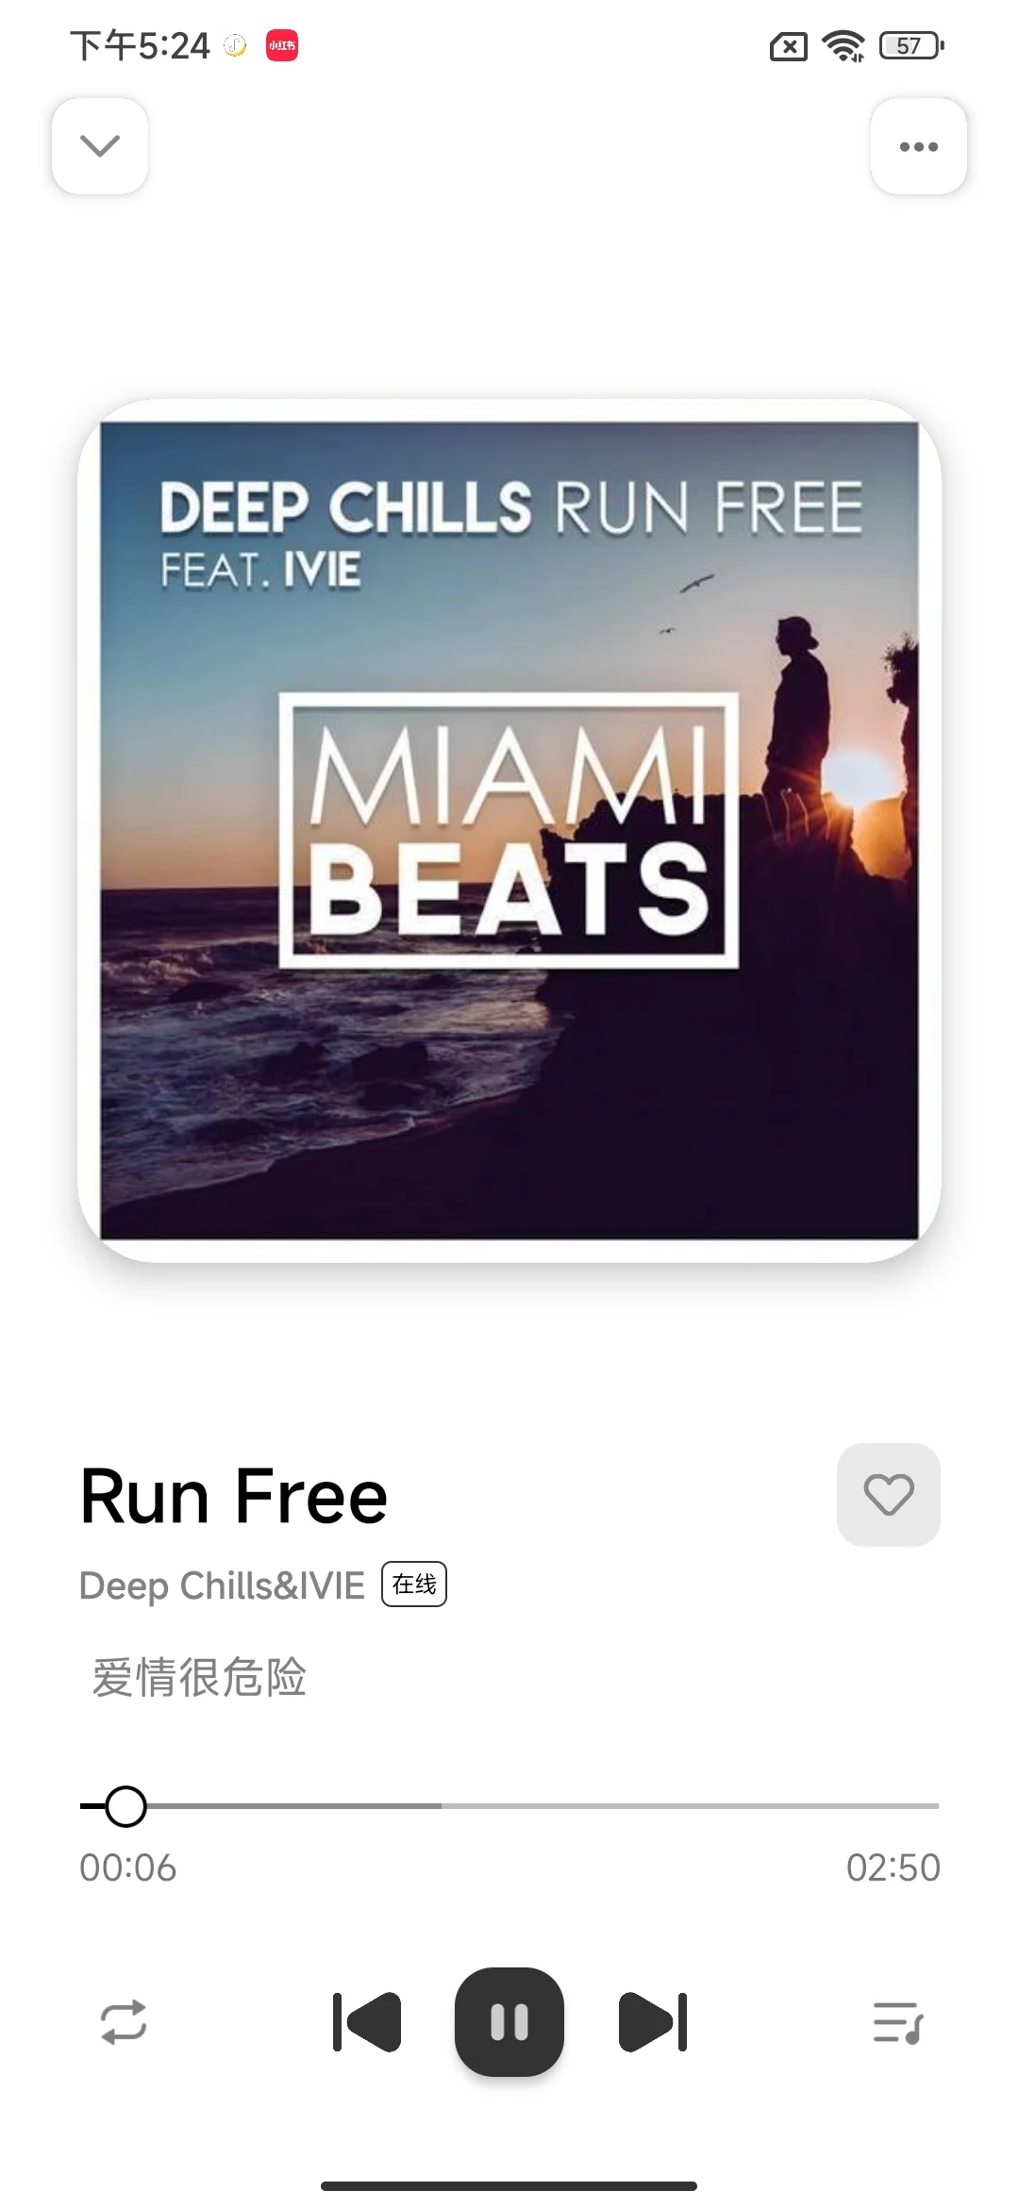The width and height of the screenshot is (1019, 2207).
Task: Tap the elapsed time 00:06 label
Action: click(x=128, y=1867)
